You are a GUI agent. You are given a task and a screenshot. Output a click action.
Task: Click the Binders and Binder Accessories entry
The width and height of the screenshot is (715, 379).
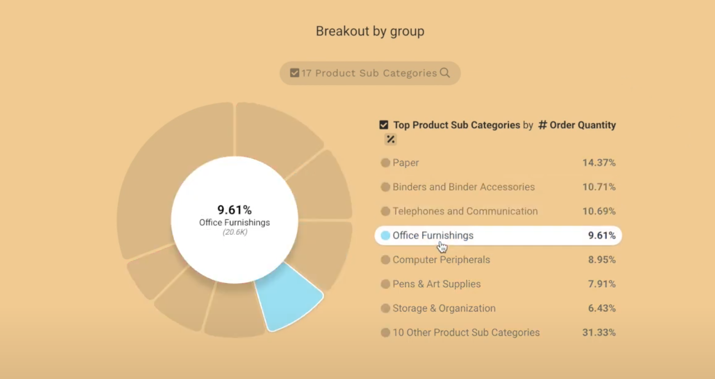point(464,187)
